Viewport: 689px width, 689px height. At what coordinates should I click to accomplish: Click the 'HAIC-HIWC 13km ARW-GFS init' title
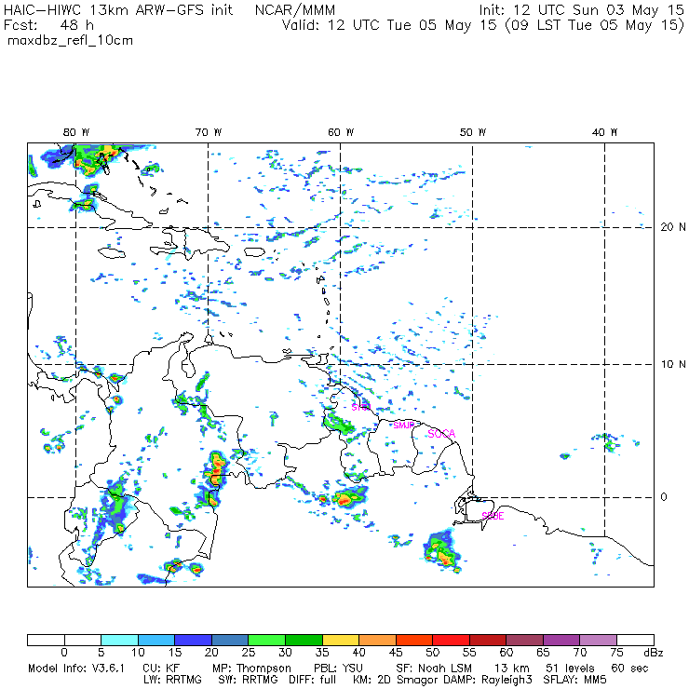click(x=118, y=10)
